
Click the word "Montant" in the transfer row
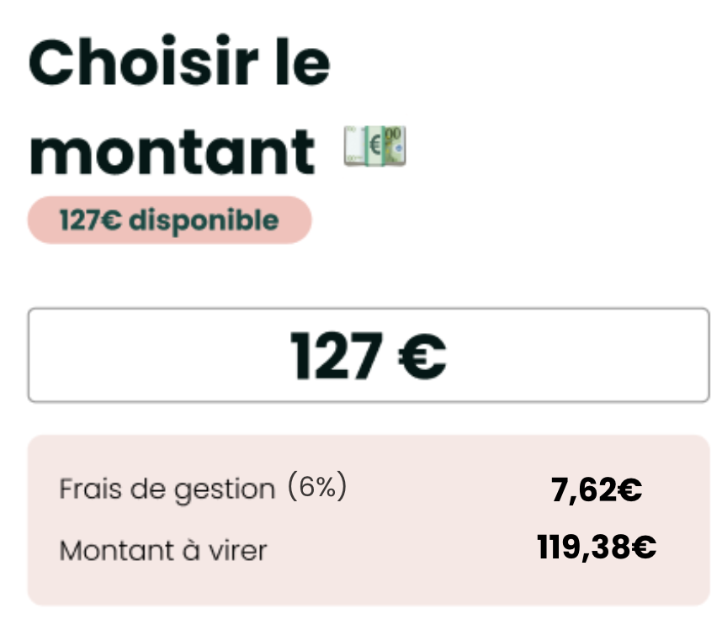[x=104, y=550]
